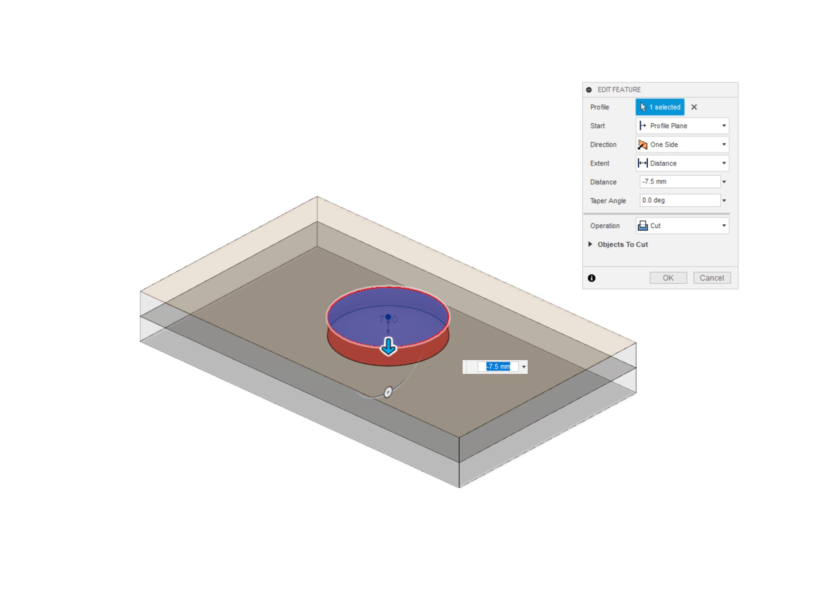The width and height of the screenshot is (819, 602).
Task: Click the Profile '1 selected' selector
Action: coord(659,107)
